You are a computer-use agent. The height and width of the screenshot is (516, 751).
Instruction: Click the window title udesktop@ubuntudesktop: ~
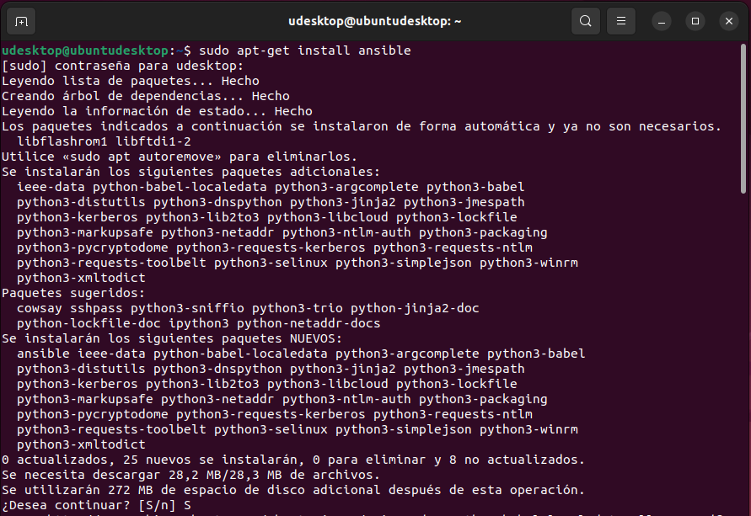(x=375, y=21)
